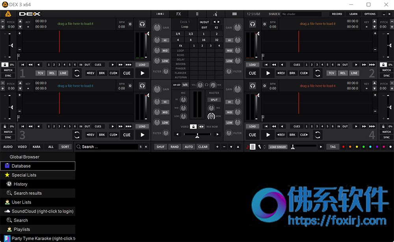Click the SHUF shuffle button
Viewport: 394px width, 242px height.
click(161, 147)
